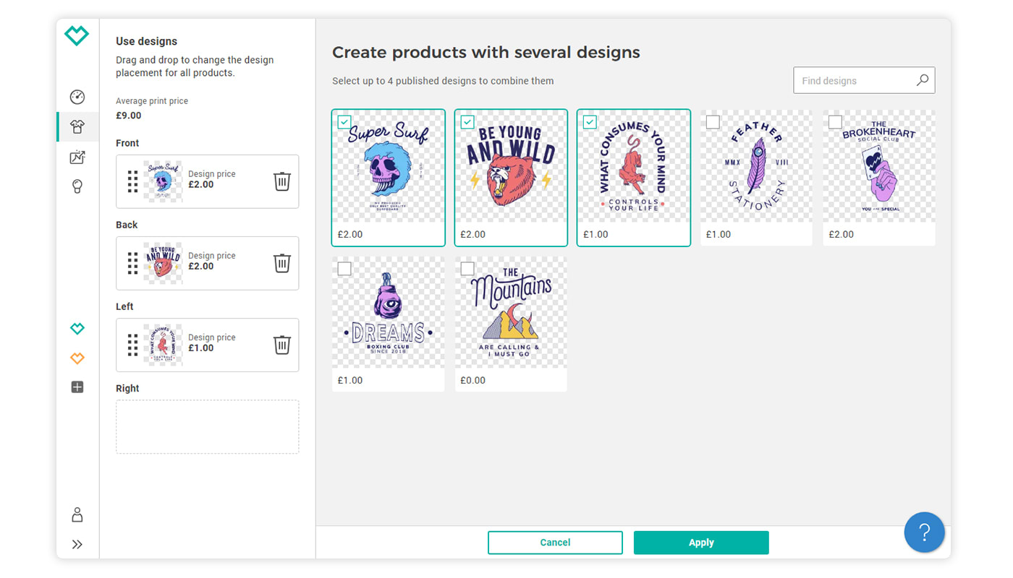Uncheck the Super Surf design checkbox

[344, 122]
